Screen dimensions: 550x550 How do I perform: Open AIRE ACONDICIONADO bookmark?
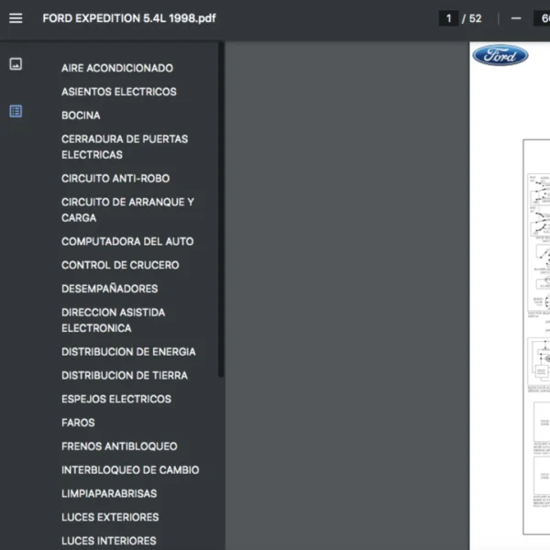click(117, 68)
